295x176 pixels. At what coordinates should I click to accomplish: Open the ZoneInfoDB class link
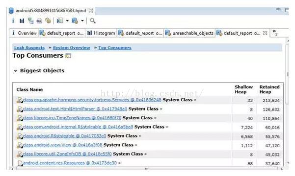(x=67, y=154)
